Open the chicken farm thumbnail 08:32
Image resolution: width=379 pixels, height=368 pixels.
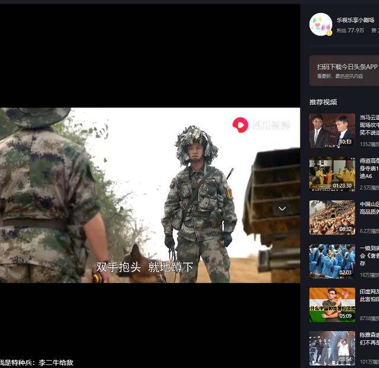pos(332,217)
